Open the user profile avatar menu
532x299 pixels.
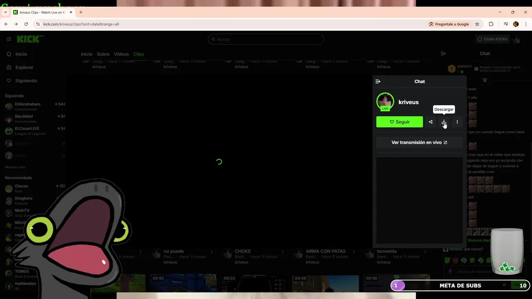[x=517, y=39]
